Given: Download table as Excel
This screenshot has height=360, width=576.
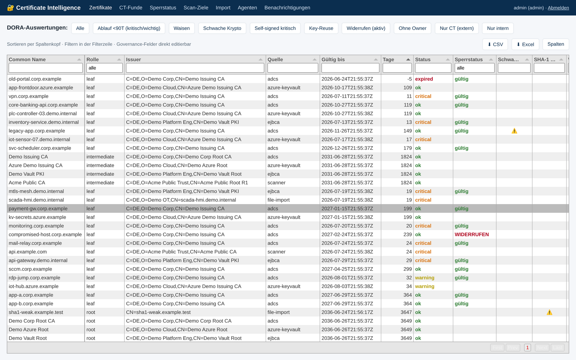Looking at the screenshot, I should [525, 44].
